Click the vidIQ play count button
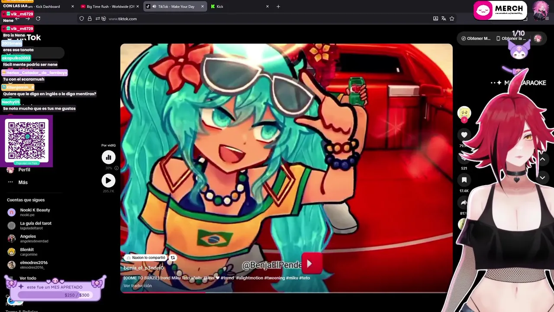 pyautogui.click(x=109, y=180)
